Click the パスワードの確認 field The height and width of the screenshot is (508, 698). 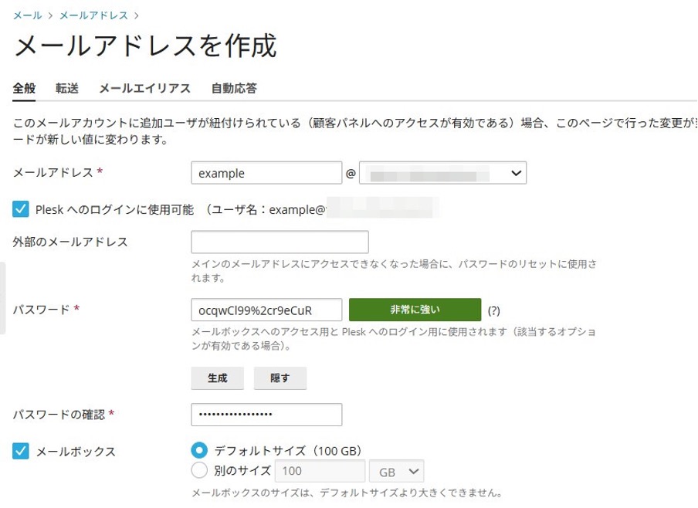(266, 415)
